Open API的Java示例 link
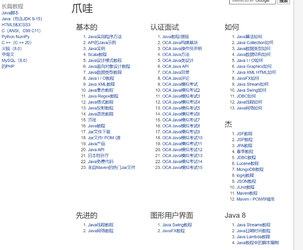303x250 pixels. click(x=102, y=43)
